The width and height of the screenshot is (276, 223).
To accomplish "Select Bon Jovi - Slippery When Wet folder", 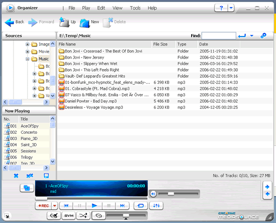I will (x=88, y=64).
